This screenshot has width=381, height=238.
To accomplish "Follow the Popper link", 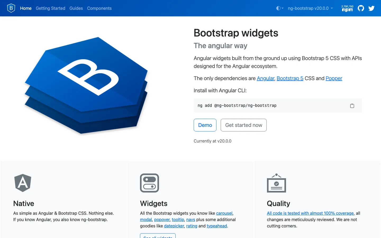I will (334, 78).
